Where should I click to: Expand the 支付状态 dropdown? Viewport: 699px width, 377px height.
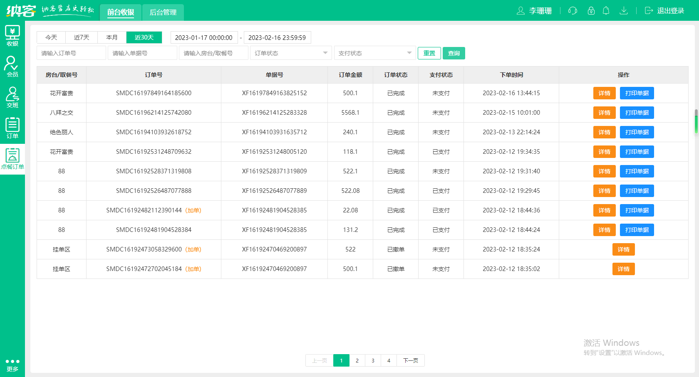pos(374,53)
